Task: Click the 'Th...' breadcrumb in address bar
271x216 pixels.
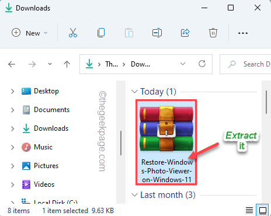Action: 112,64
